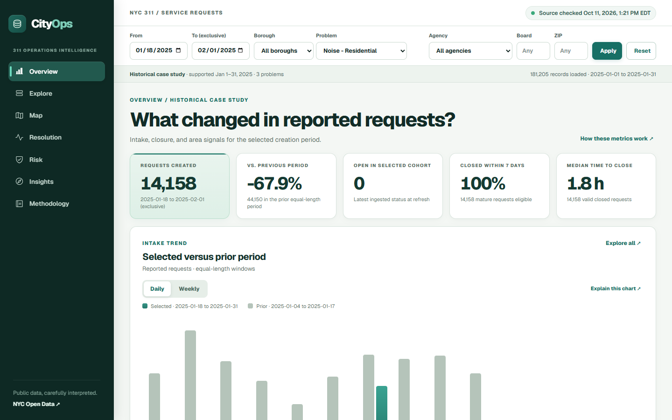Click the Methodology document icon

tap(20, 203)
